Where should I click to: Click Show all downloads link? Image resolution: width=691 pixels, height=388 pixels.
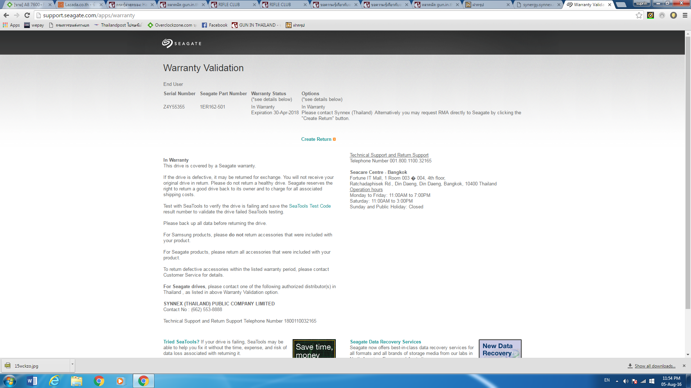click(x=655, y=366)
